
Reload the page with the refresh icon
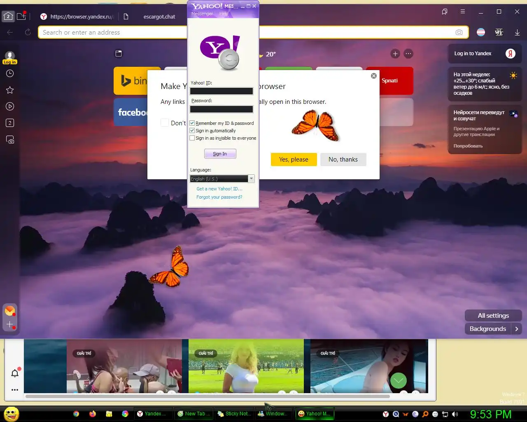pyautogui.click(x=28, y=32)
